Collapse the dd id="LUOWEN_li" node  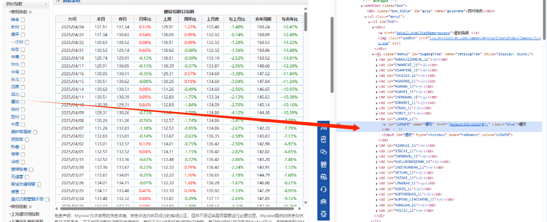377,119
